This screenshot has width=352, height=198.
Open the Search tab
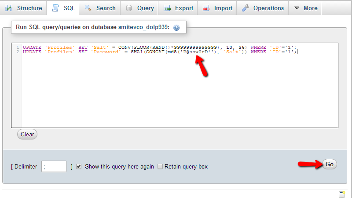[100, 8]
